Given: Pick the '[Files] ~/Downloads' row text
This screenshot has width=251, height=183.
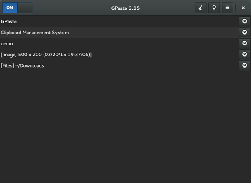Looking at the screenshot, I should [x=22, y=65].
